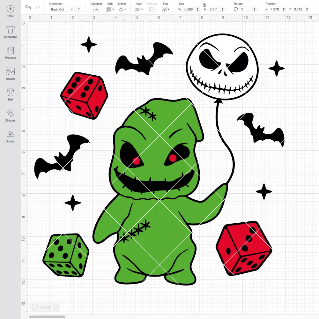The height and width of the screenshot is (319, 319).
Task: Click the horizontal canvas scrollbar
Action: click(x=47, y=317)
